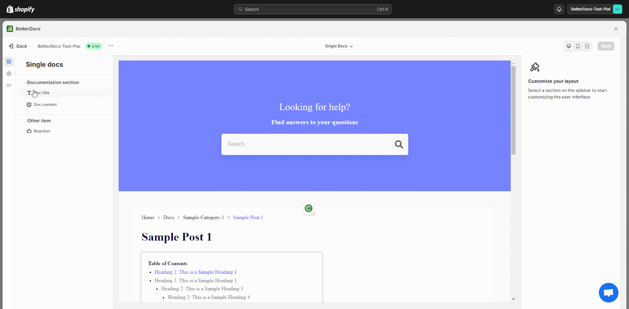
Task: Click the Doc content icon
Action: 29,105
